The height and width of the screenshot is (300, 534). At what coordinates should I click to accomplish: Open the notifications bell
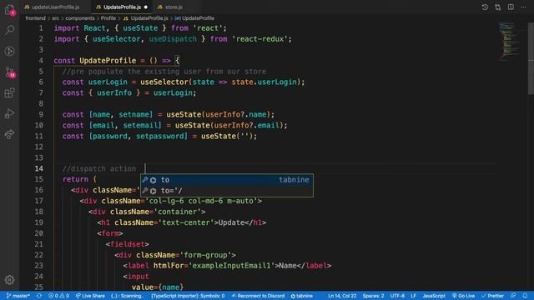point(525,296)
